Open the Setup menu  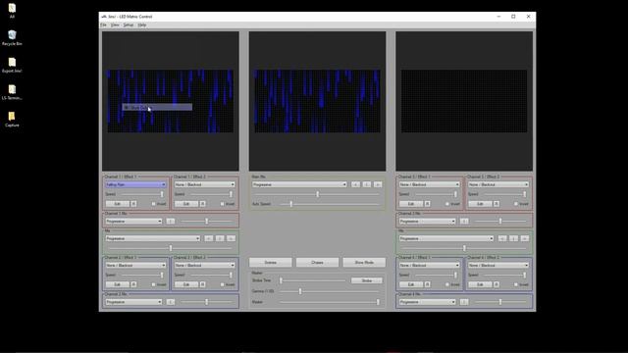[x=129, y=25]
